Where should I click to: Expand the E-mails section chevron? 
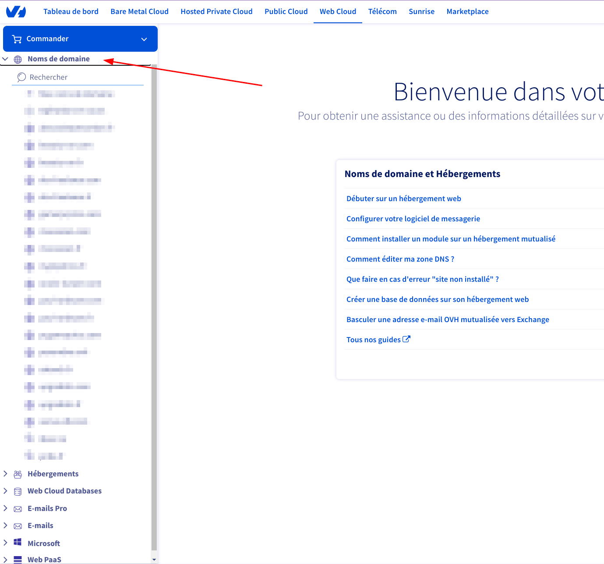point(5,525)
